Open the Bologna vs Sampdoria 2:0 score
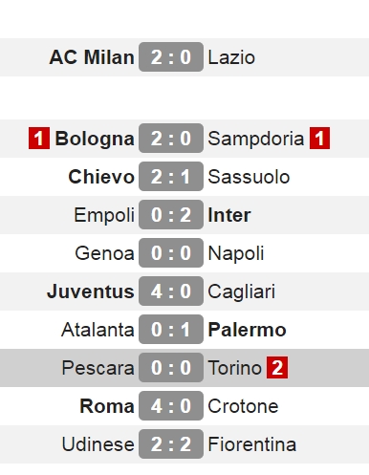This screenshot has height=475, width=369. pos(171,139)
